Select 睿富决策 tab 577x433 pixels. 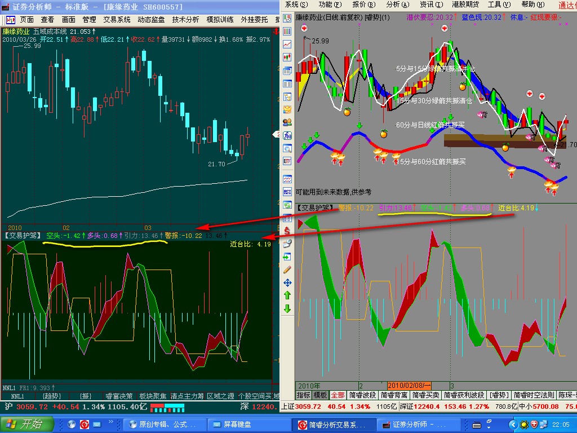(119, 396)
